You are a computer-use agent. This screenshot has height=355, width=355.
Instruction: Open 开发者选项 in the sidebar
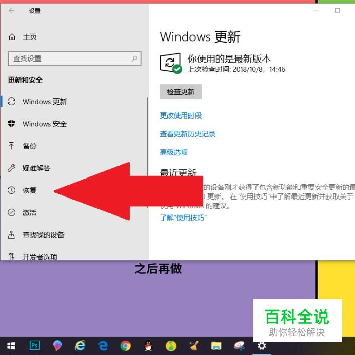click(40, 257)
